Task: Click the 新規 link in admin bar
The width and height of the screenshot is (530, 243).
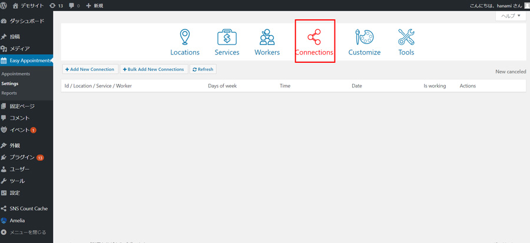Action: [98, 6]
